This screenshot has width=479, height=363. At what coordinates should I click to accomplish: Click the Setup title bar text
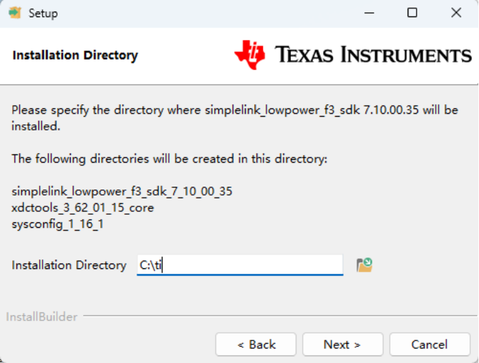[x=43, y=14]
